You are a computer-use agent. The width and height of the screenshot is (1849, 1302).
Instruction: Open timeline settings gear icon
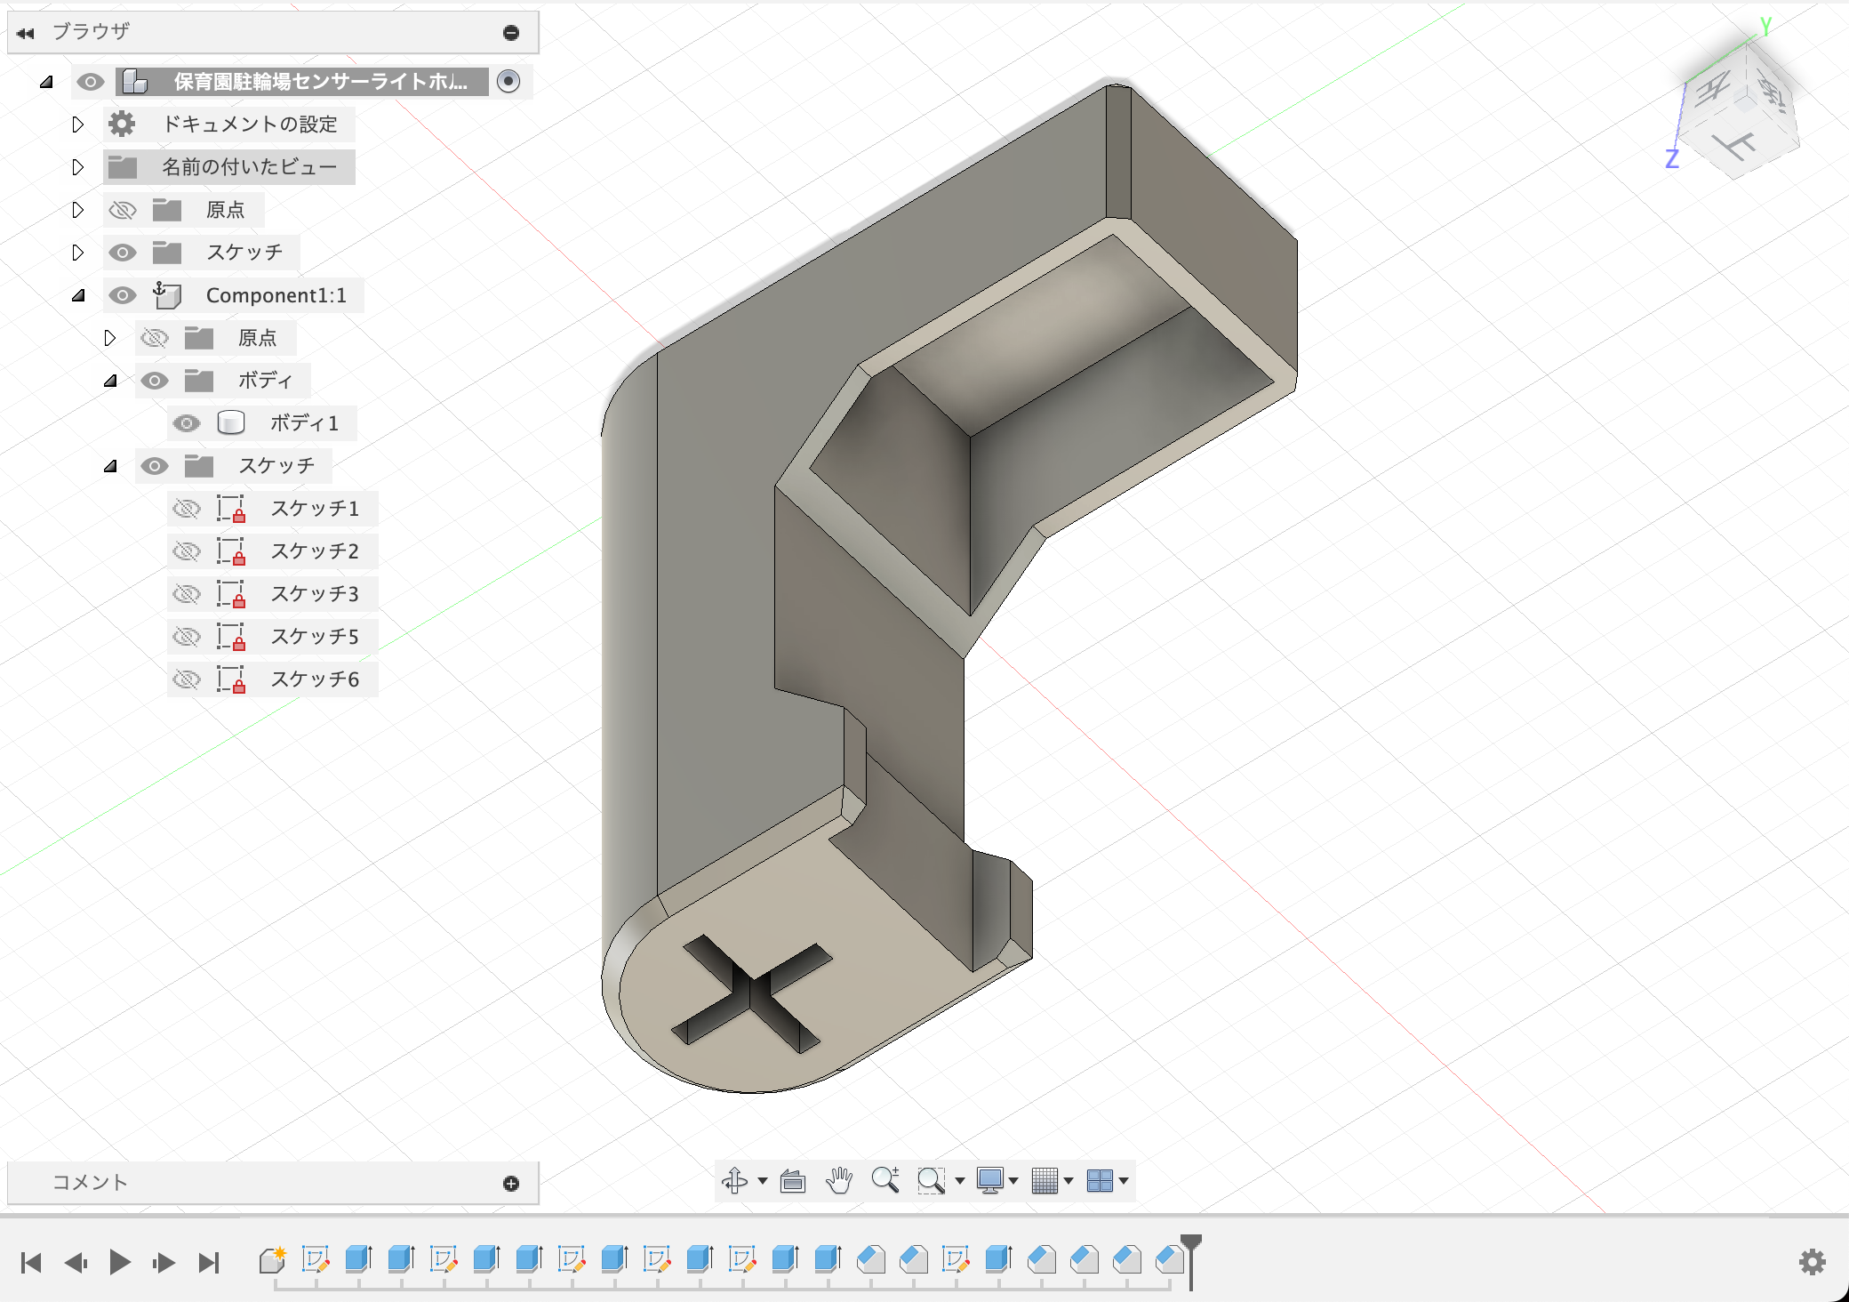(1812, 1261)
